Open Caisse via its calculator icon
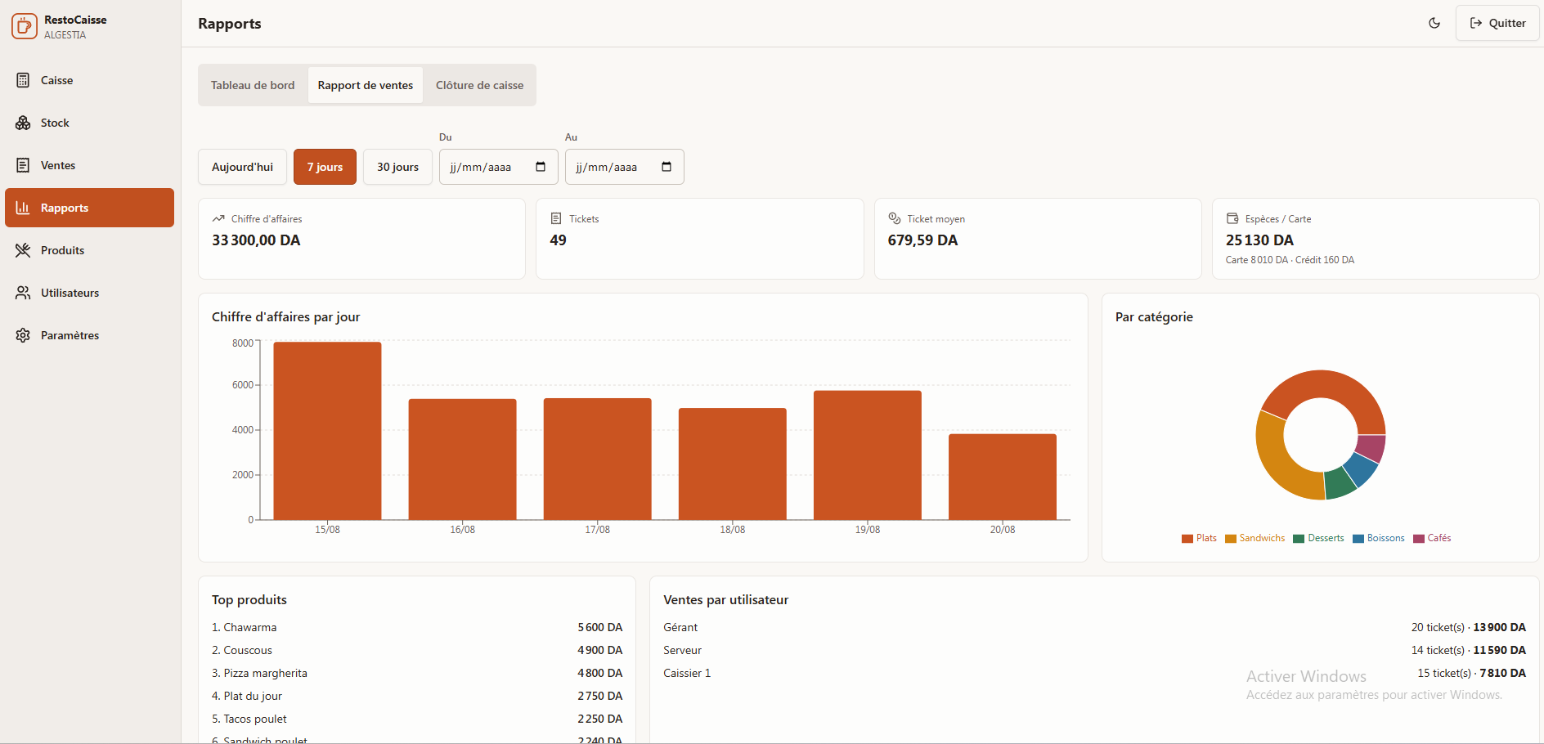The width and height of the screenshot is (1544, 744). click(23, 80)
